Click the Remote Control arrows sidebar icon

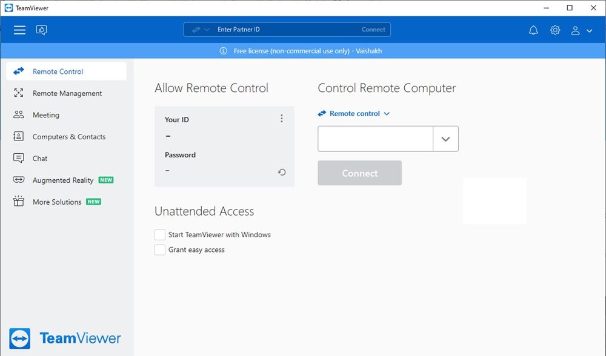point(19,71)
